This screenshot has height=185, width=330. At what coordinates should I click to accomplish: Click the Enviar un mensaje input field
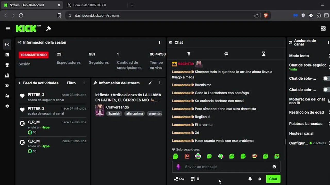pyautogui.click(x=226, y=167)
